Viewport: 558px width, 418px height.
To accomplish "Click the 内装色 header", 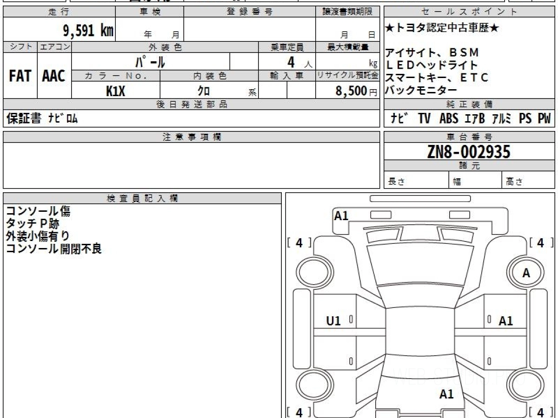I will (209, 76).
